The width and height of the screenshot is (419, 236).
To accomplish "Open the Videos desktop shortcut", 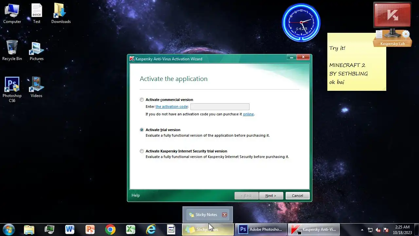I will click(x=37, y=88).
